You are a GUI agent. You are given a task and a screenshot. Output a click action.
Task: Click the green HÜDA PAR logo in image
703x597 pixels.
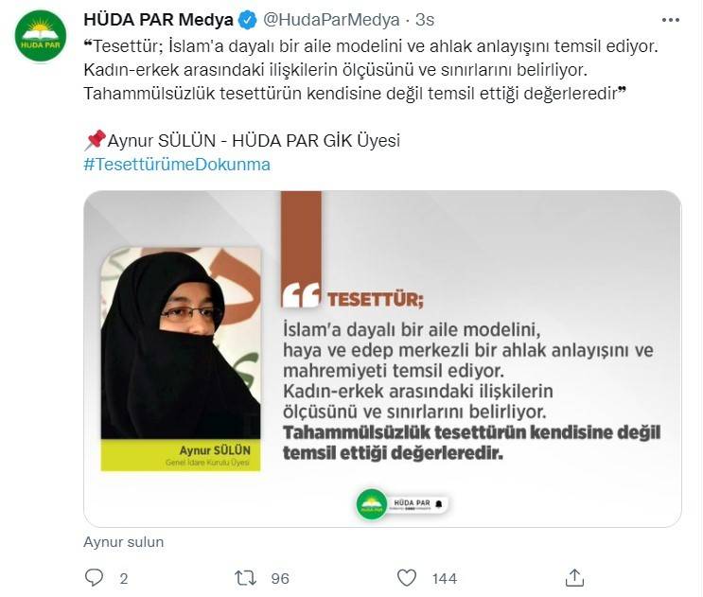(x=372, y=504)
